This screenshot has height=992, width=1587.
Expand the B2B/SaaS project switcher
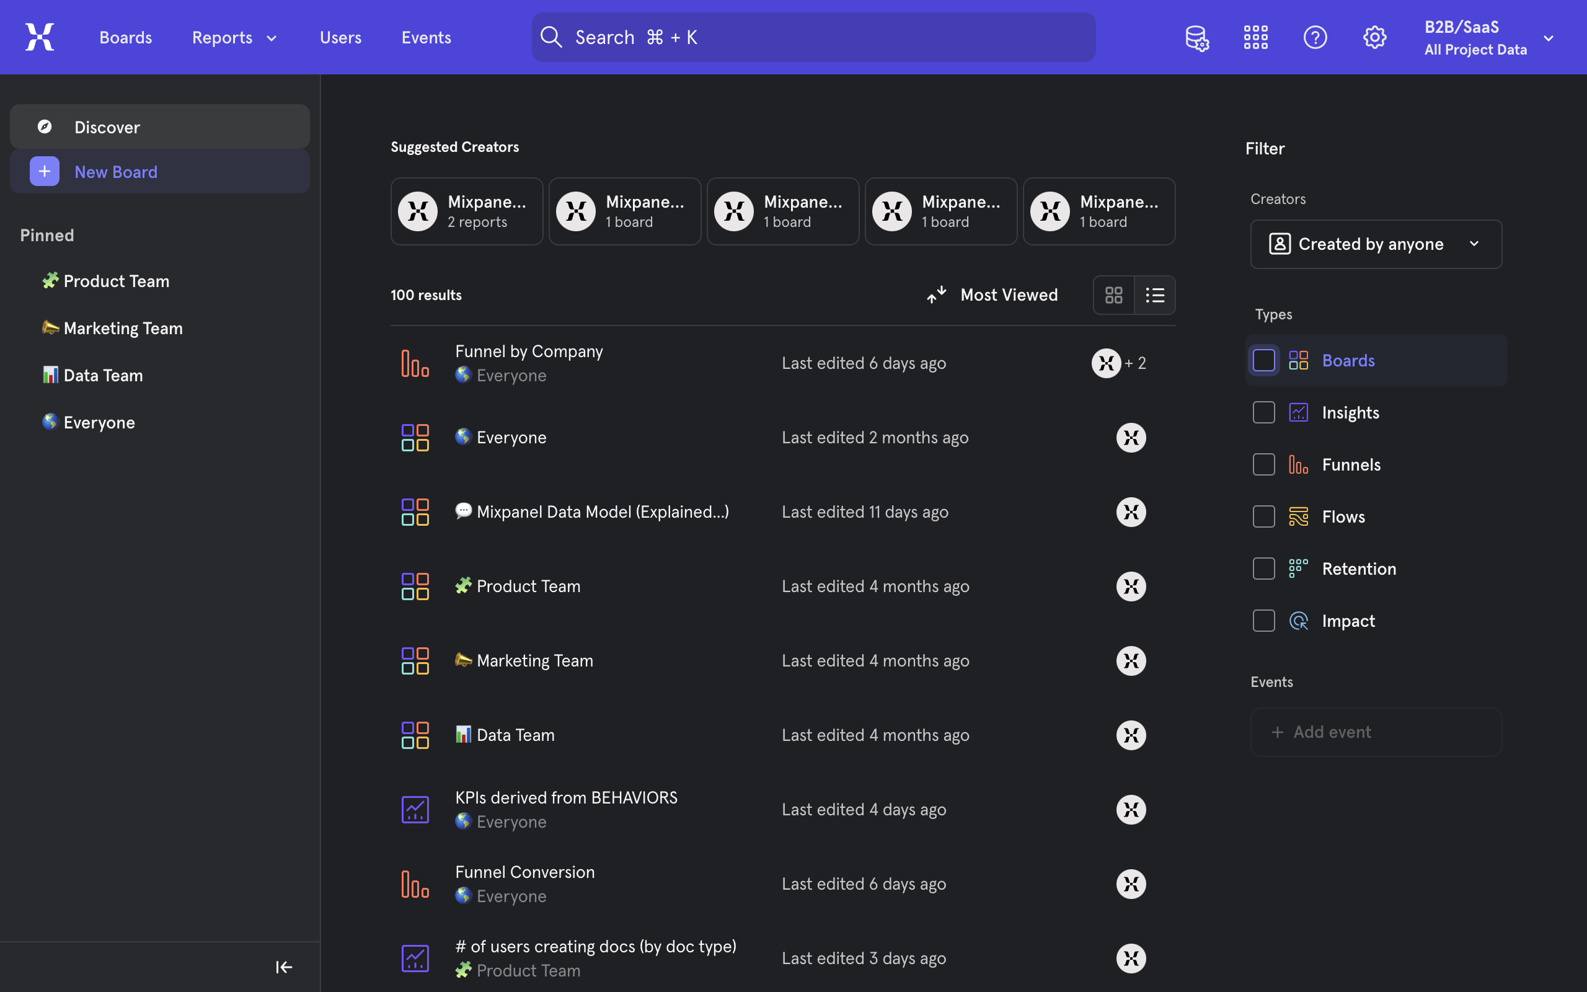[1488, 37]
